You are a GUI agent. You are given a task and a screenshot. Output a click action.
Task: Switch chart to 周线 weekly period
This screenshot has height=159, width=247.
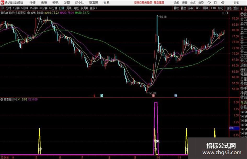[x=69, y=8]
